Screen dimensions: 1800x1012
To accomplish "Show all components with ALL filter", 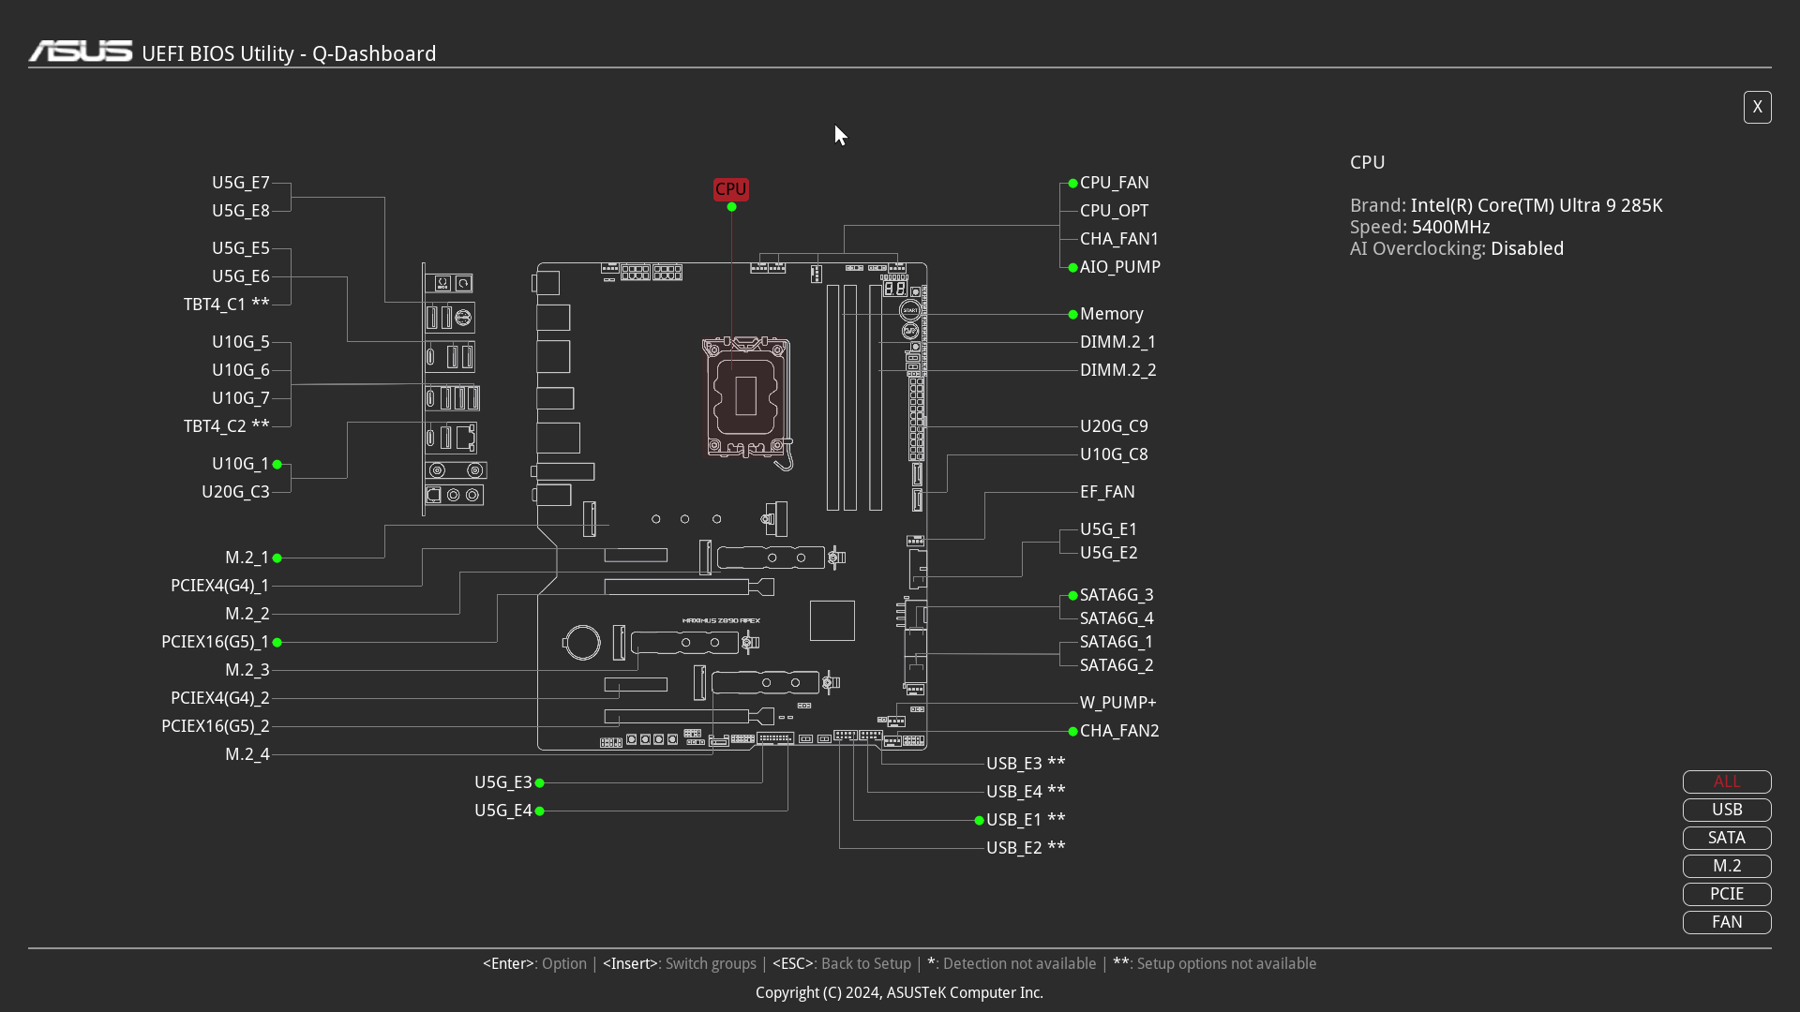I will 1726,781.
